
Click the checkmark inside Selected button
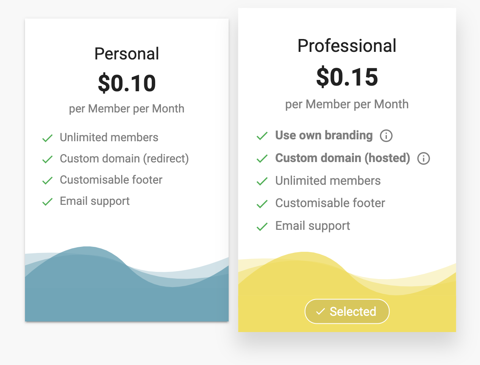321,312
